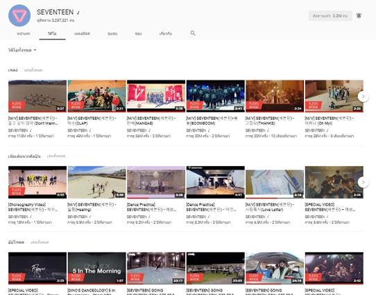376x295 pixels.
Task: Click Play all link in first section
Action: 33,70
